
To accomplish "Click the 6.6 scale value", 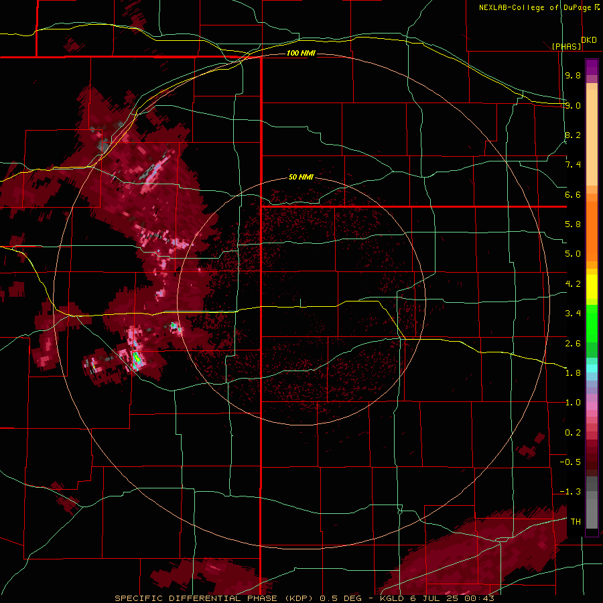I will pos(573,194).
